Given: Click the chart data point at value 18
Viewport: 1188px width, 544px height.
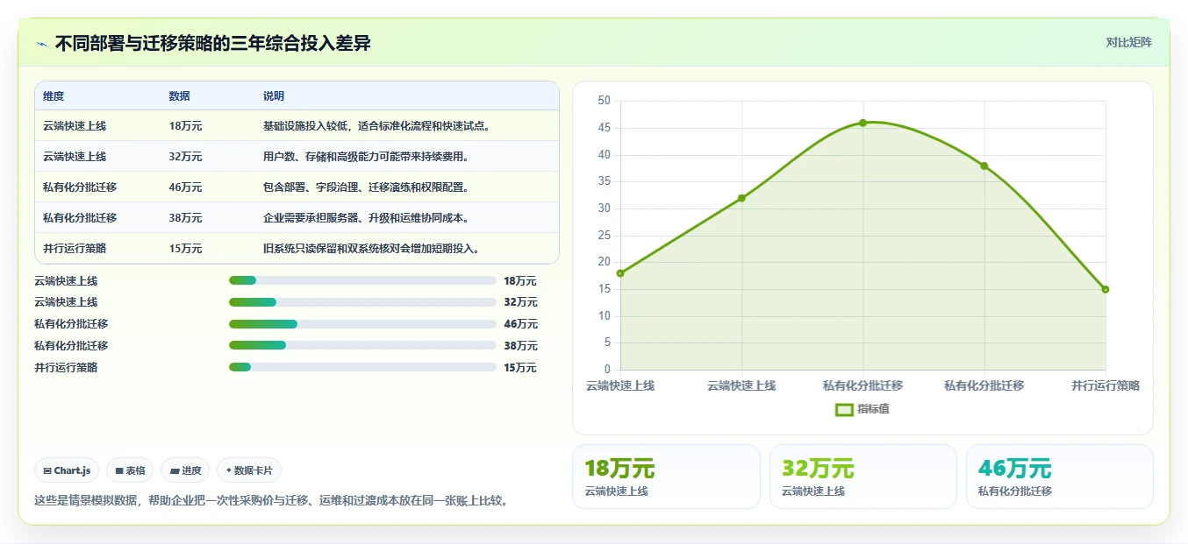Looking at the screenshot, I should 620,273.
